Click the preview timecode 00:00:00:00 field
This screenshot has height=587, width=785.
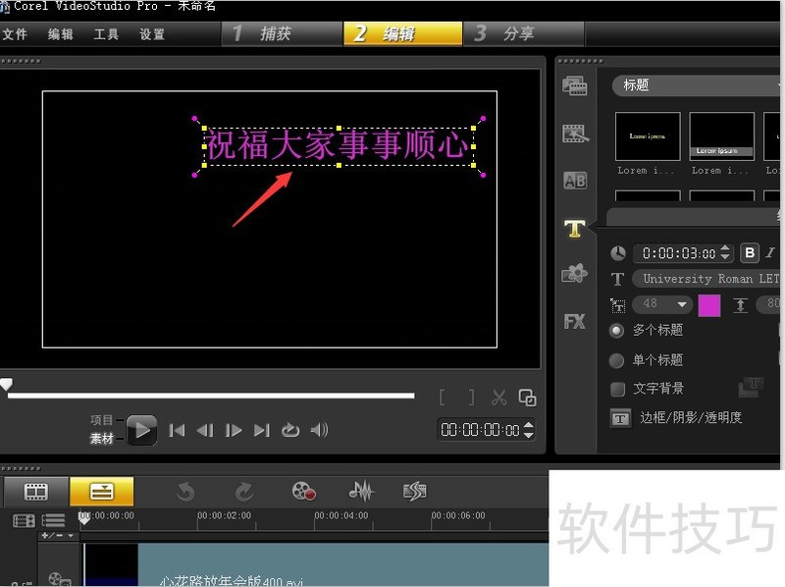(480, 430)
